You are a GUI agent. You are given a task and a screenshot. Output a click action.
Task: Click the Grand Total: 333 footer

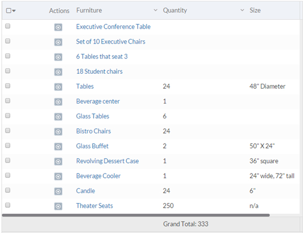(x=186, y=224)
